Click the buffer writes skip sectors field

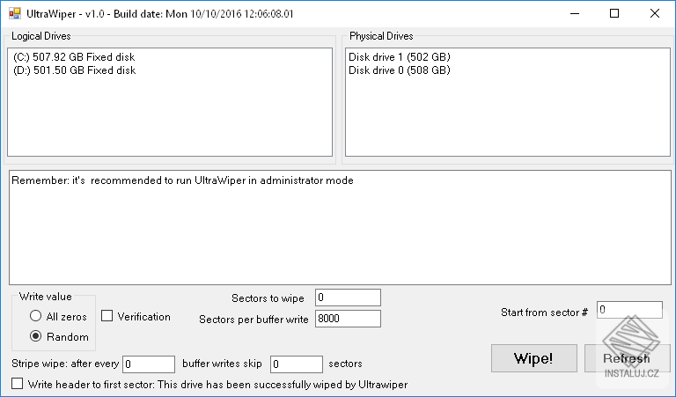(296, 364)
